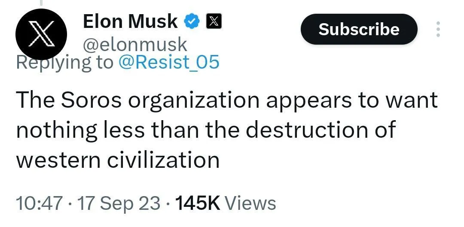This screenshot has width=464, height=227.
Task: Open the Elon Musk display name
Action: [x=130, y=21]
